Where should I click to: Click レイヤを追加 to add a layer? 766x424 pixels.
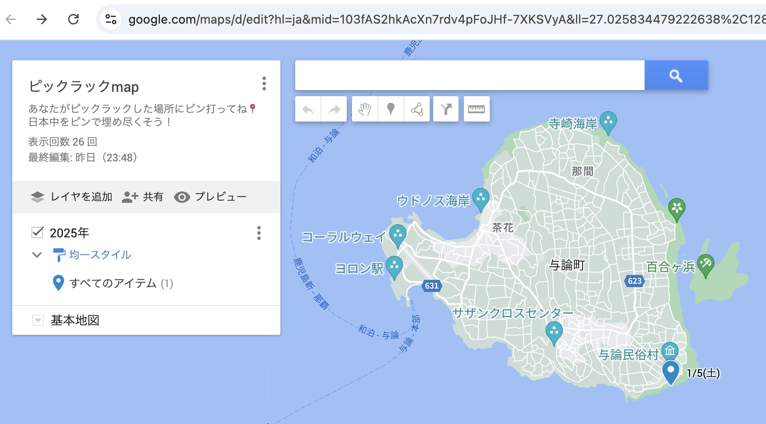coord(72,197)
